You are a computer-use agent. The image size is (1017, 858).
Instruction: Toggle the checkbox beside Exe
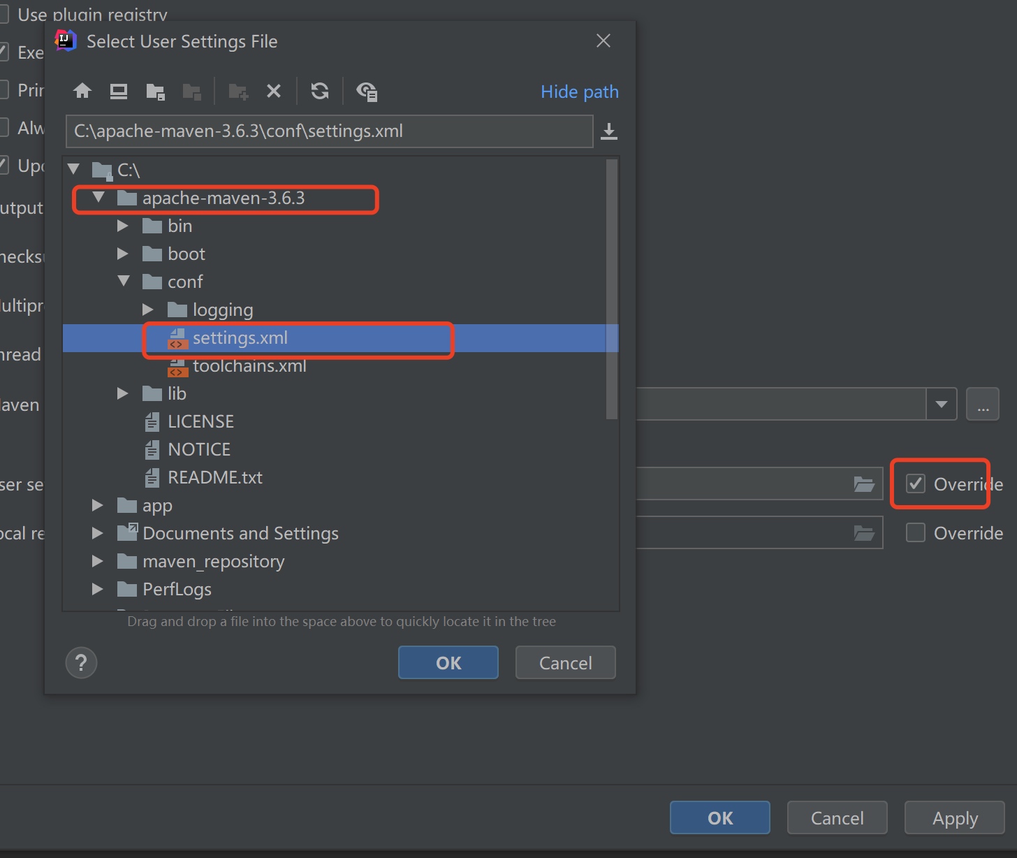click(x=3, y=52)
